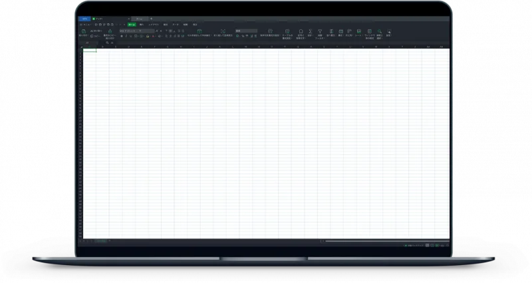Image resolution: width=532 pixels, height=283 pixels.
Task: Click the Settings (設定) wrench icon
Action: tap(389, 31)
